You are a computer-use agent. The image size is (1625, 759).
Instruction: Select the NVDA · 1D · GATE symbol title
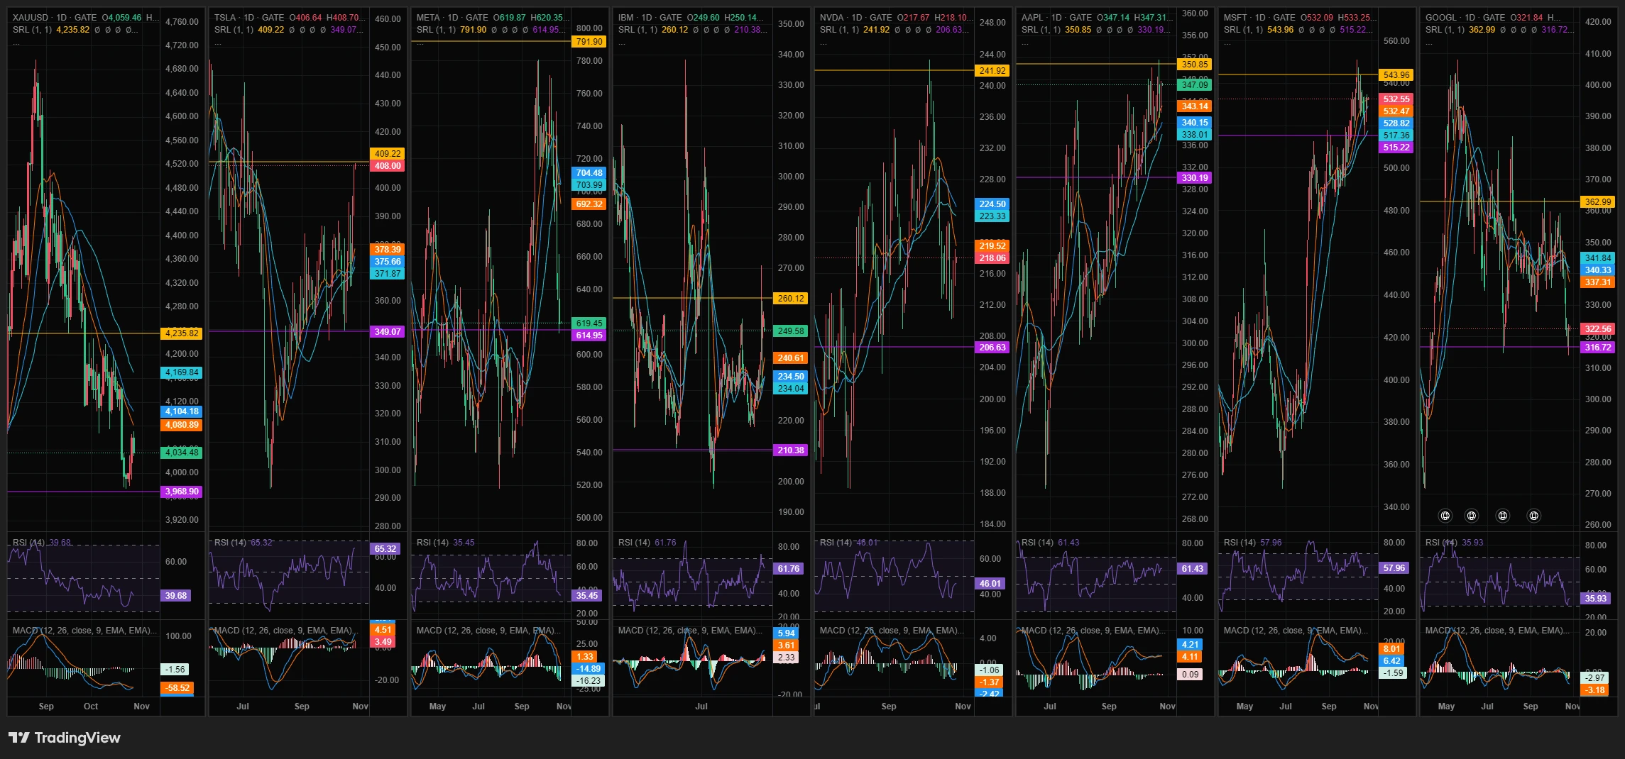pos(855,18)
